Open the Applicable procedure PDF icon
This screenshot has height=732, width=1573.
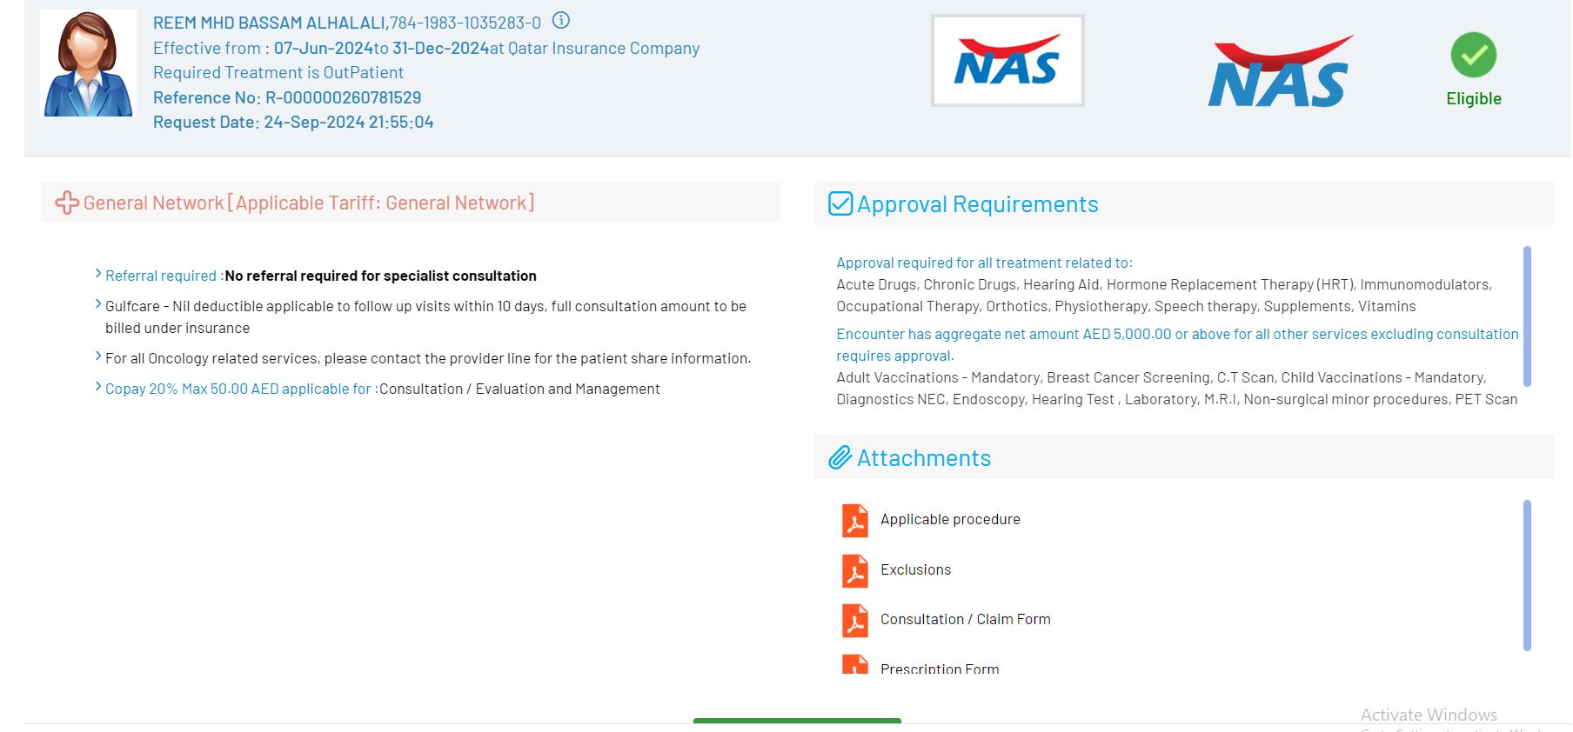pyautogui.click(x=855, y=521)
